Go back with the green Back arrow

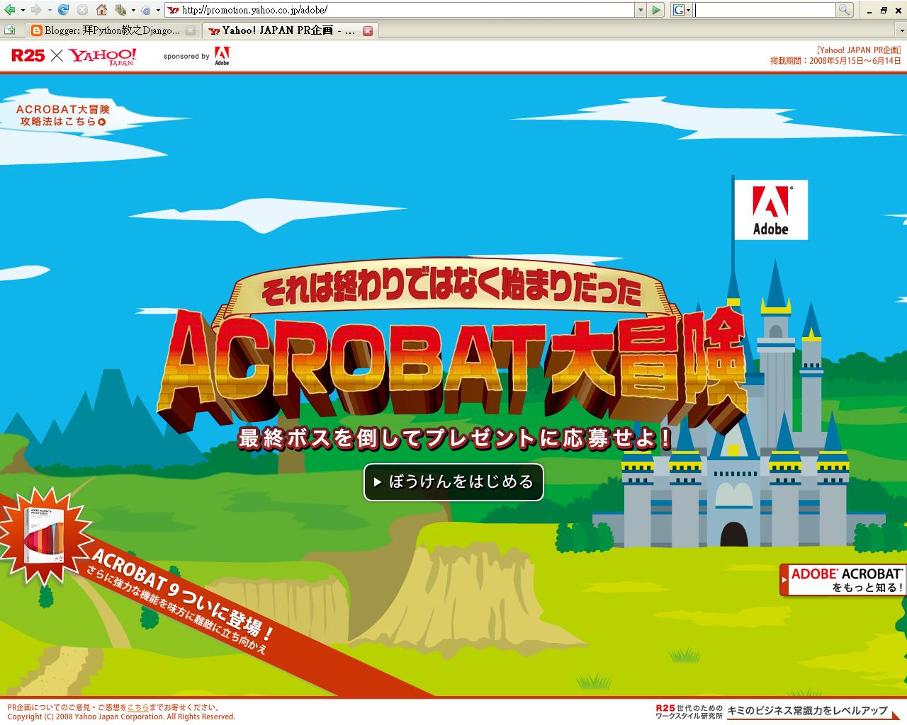coord(9,10)
